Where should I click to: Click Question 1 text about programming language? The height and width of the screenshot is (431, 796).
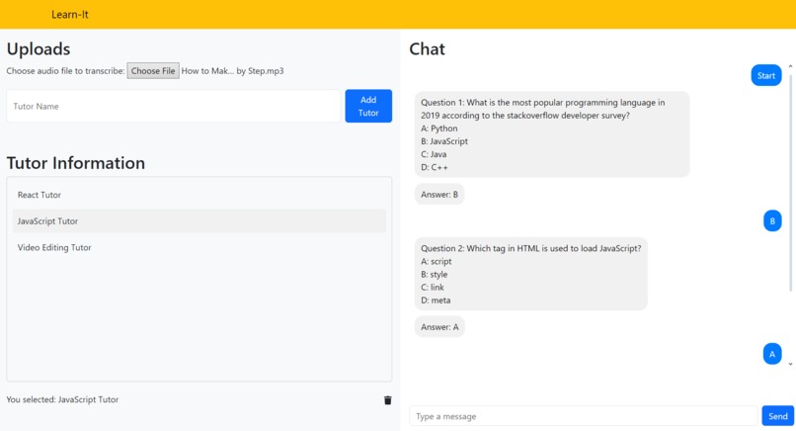[542, 109]
